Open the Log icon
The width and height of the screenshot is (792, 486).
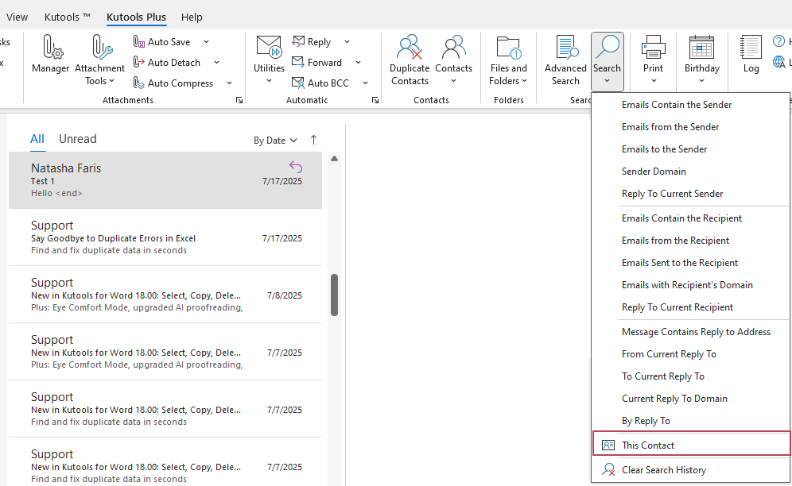click(x=751, y=48)
